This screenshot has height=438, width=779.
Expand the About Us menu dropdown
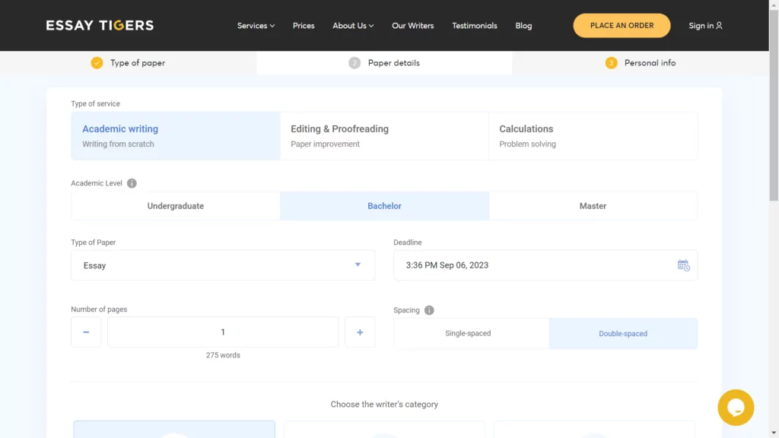tap(353, 25)
